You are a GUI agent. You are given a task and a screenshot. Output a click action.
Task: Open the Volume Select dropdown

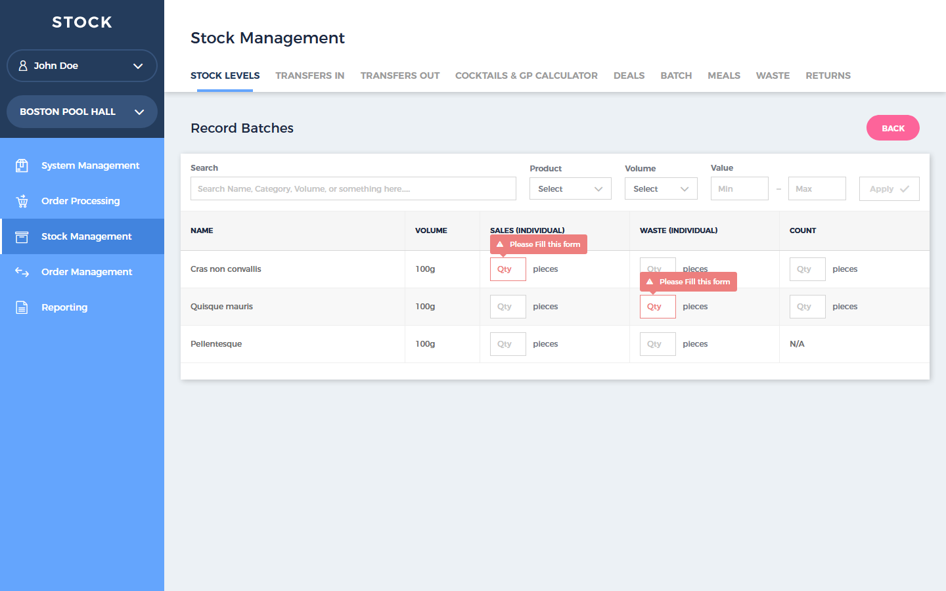[x=660, y=189]
